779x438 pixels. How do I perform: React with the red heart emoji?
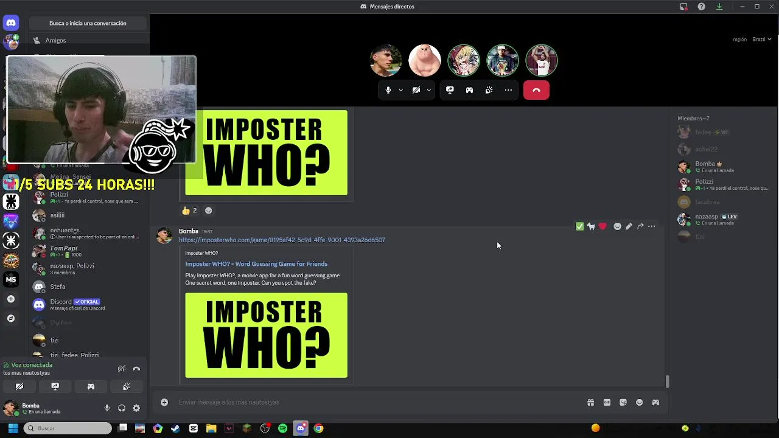(603, 226)
